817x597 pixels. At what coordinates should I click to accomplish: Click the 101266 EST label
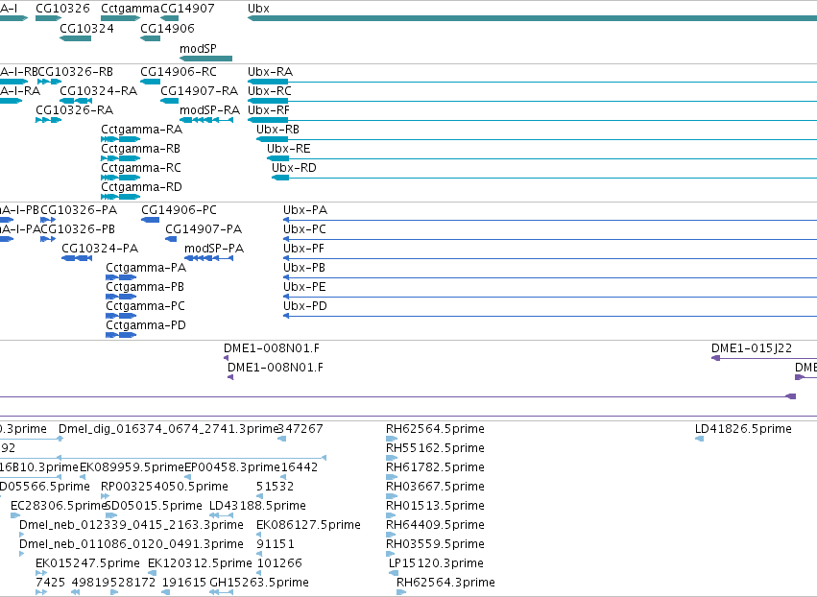(x=279, y=564)
